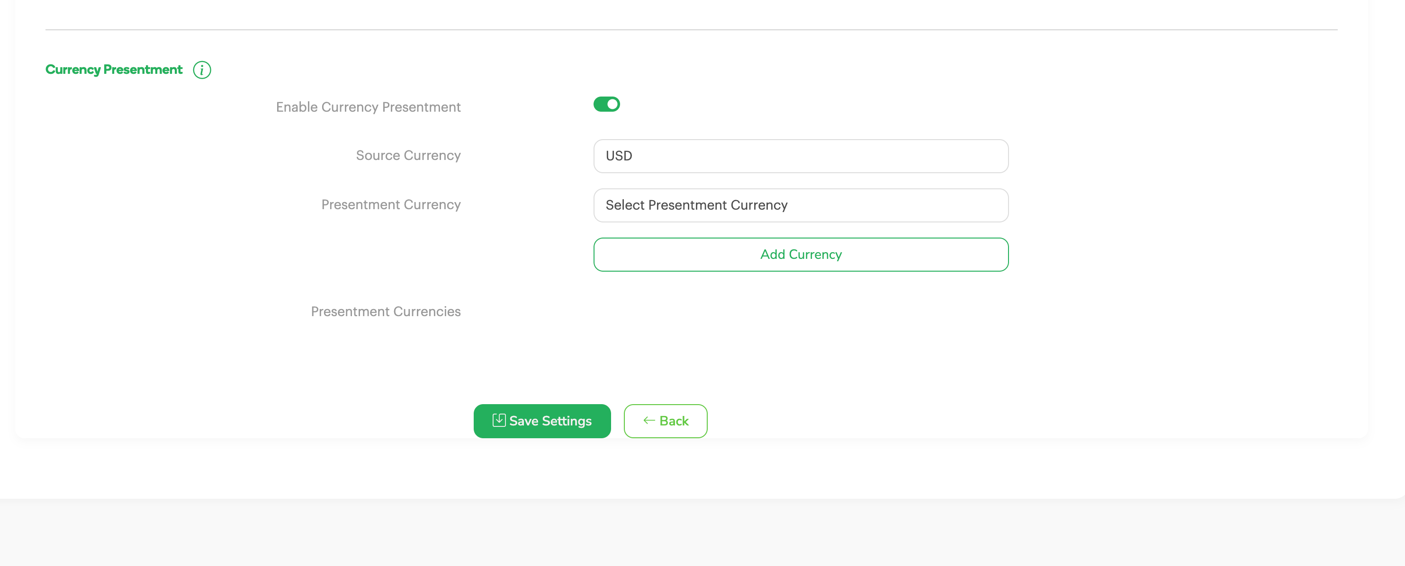Open the Source Currency USD dropdown
The width and height of the screenshot is (1405, 566).
pyautogui.click(x=800, y=156)
